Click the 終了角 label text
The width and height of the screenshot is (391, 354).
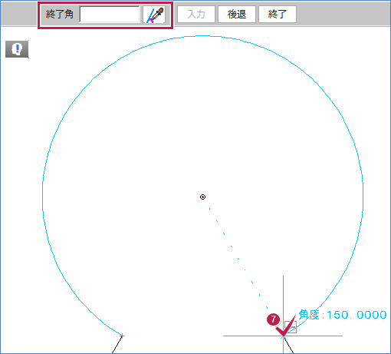[60, 14]
